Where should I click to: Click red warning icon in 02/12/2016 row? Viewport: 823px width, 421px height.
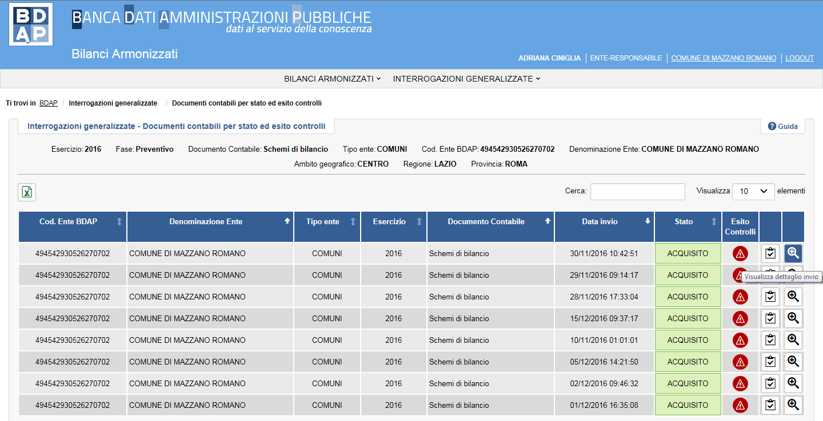pos(740,383)
